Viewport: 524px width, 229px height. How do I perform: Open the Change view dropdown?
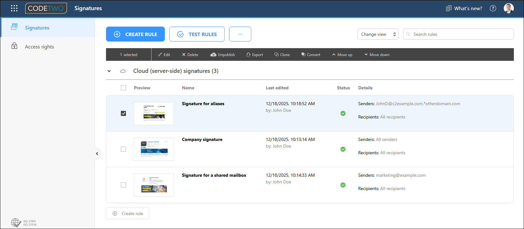tap(378, 34)
